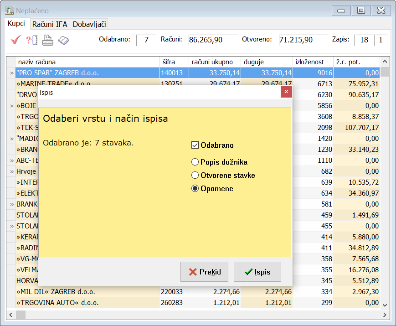Click the open book icon
The image size is (396, 326).
pos(64,41)
